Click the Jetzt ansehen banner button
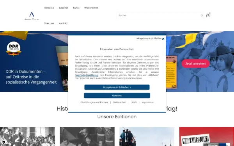 [195, 63]
